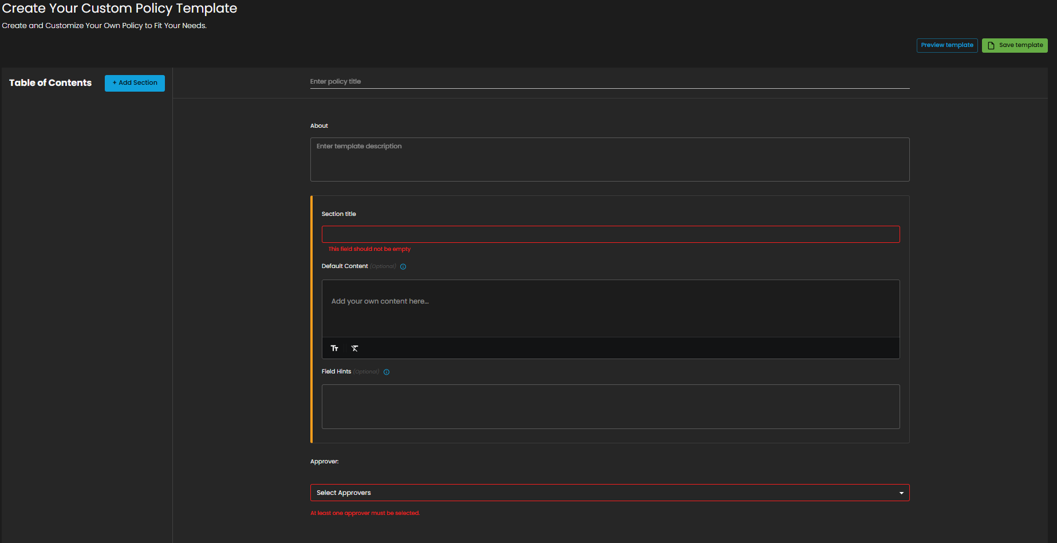Click the Table of Contents heading

coord(50,83)
